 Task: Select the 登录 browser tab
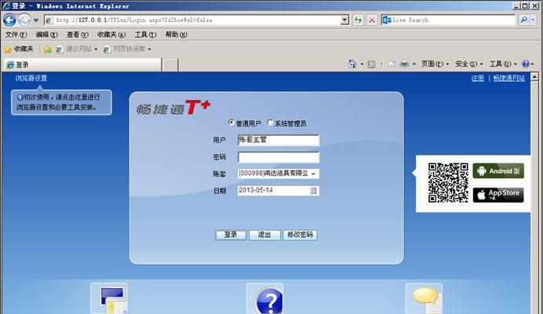click(82, 65)
